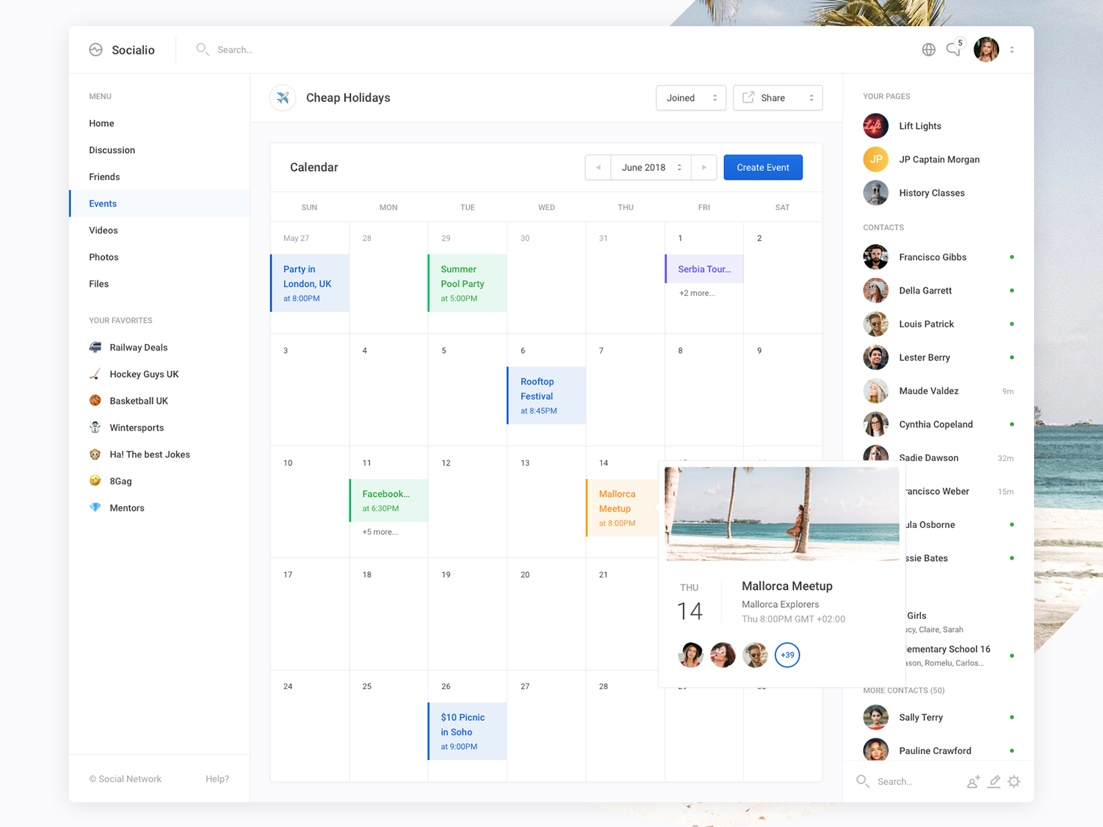Screen dimensions: 1103x827
Task: Open chat notifications showing 5 unread
Action: [x=954, y=50]
